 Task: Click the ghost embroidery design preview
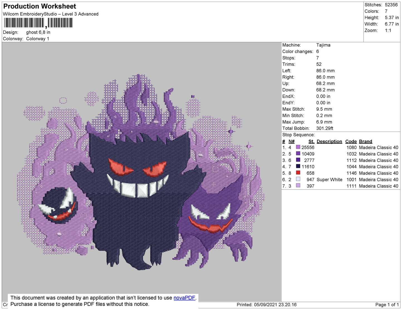pos(141,172)
